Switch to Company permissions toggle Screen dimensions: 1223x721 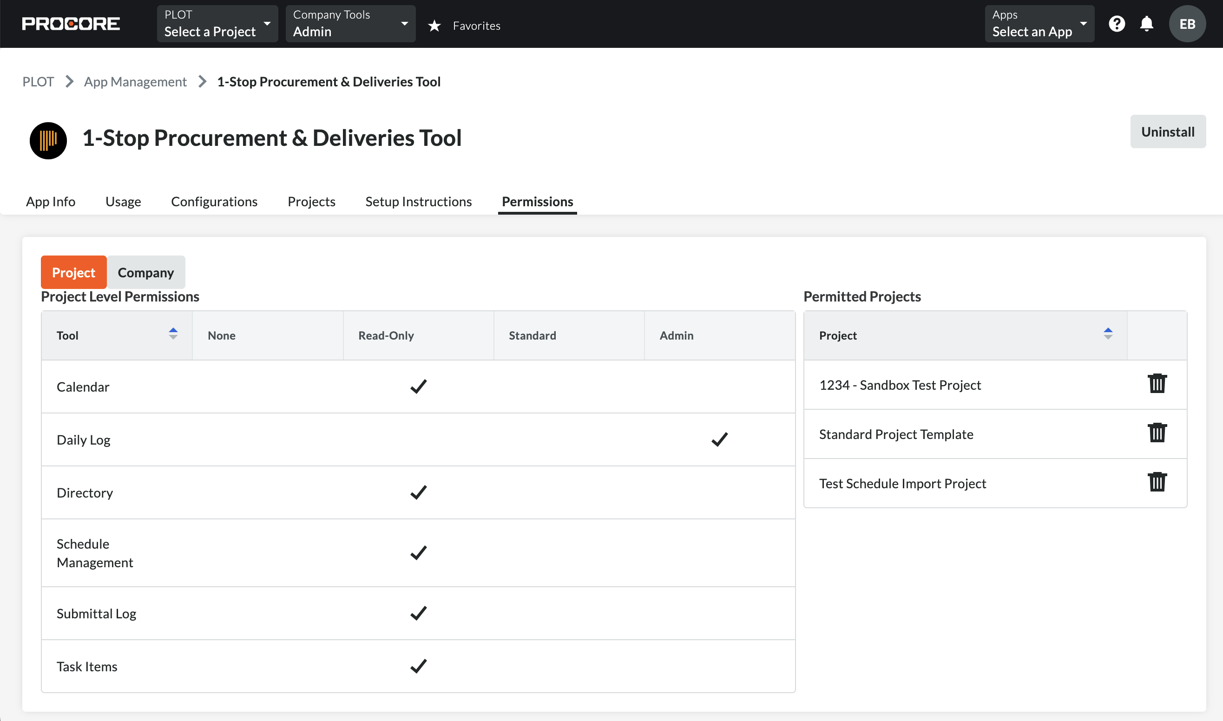pyautogui.click(x=146, y=273)
